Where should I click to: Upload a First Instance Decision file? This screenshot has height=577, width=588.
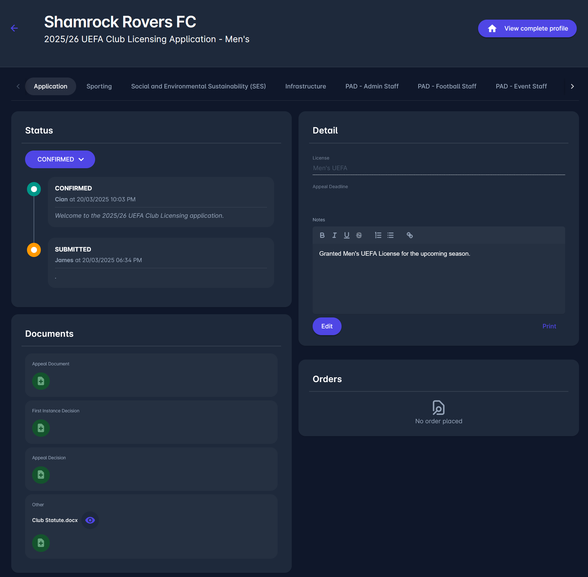[41, 428]
